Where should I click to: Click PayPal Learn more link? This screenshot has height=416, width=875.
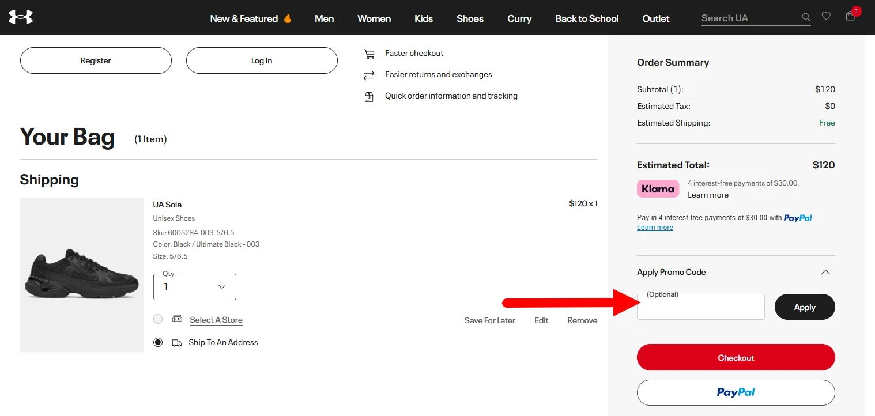(655, 228)
